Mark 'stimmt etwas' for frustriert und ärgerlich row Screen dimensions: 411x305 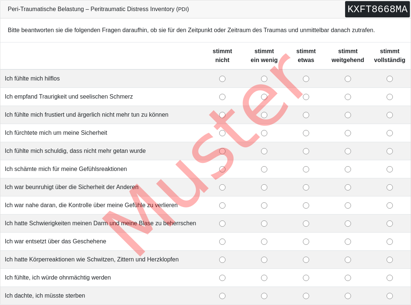coord(306,115)
